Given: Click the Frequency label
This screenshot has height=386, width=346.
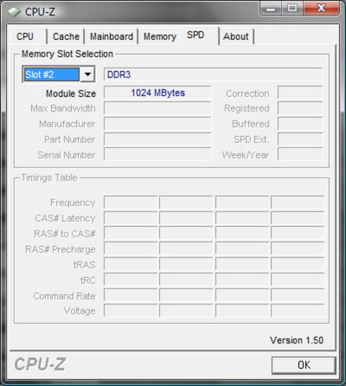Looking at the screenshot, I should click(x=73, y=203).
